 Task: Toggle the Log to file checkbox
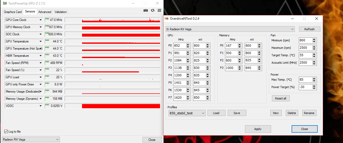(6, 132)
